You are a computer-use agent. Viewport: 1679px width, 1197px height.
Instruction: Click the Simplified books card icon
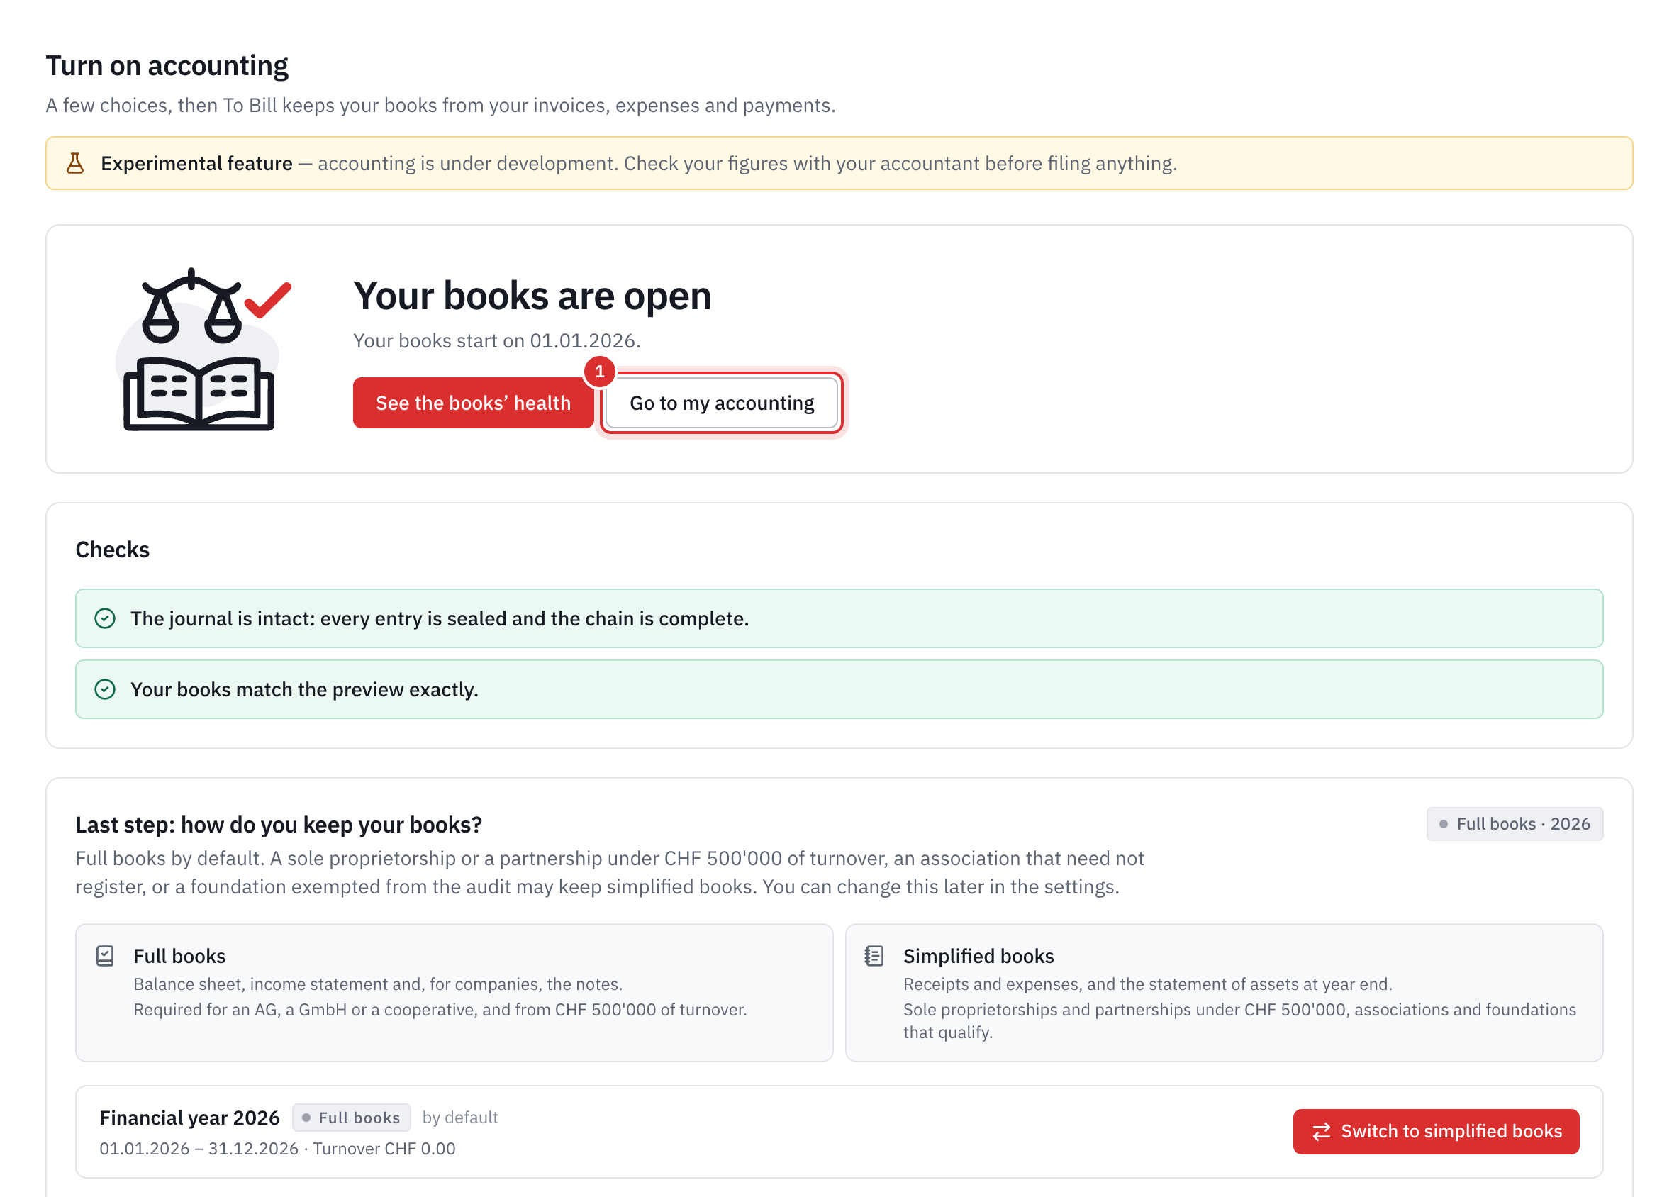pos(874,956)
